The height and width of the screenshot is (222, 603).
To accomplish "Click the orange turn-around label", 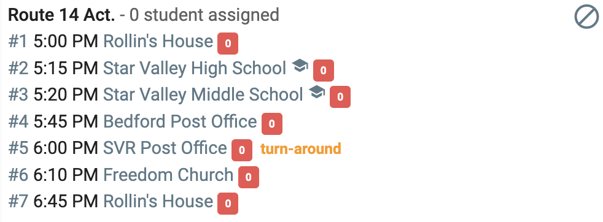I will 301,148.
